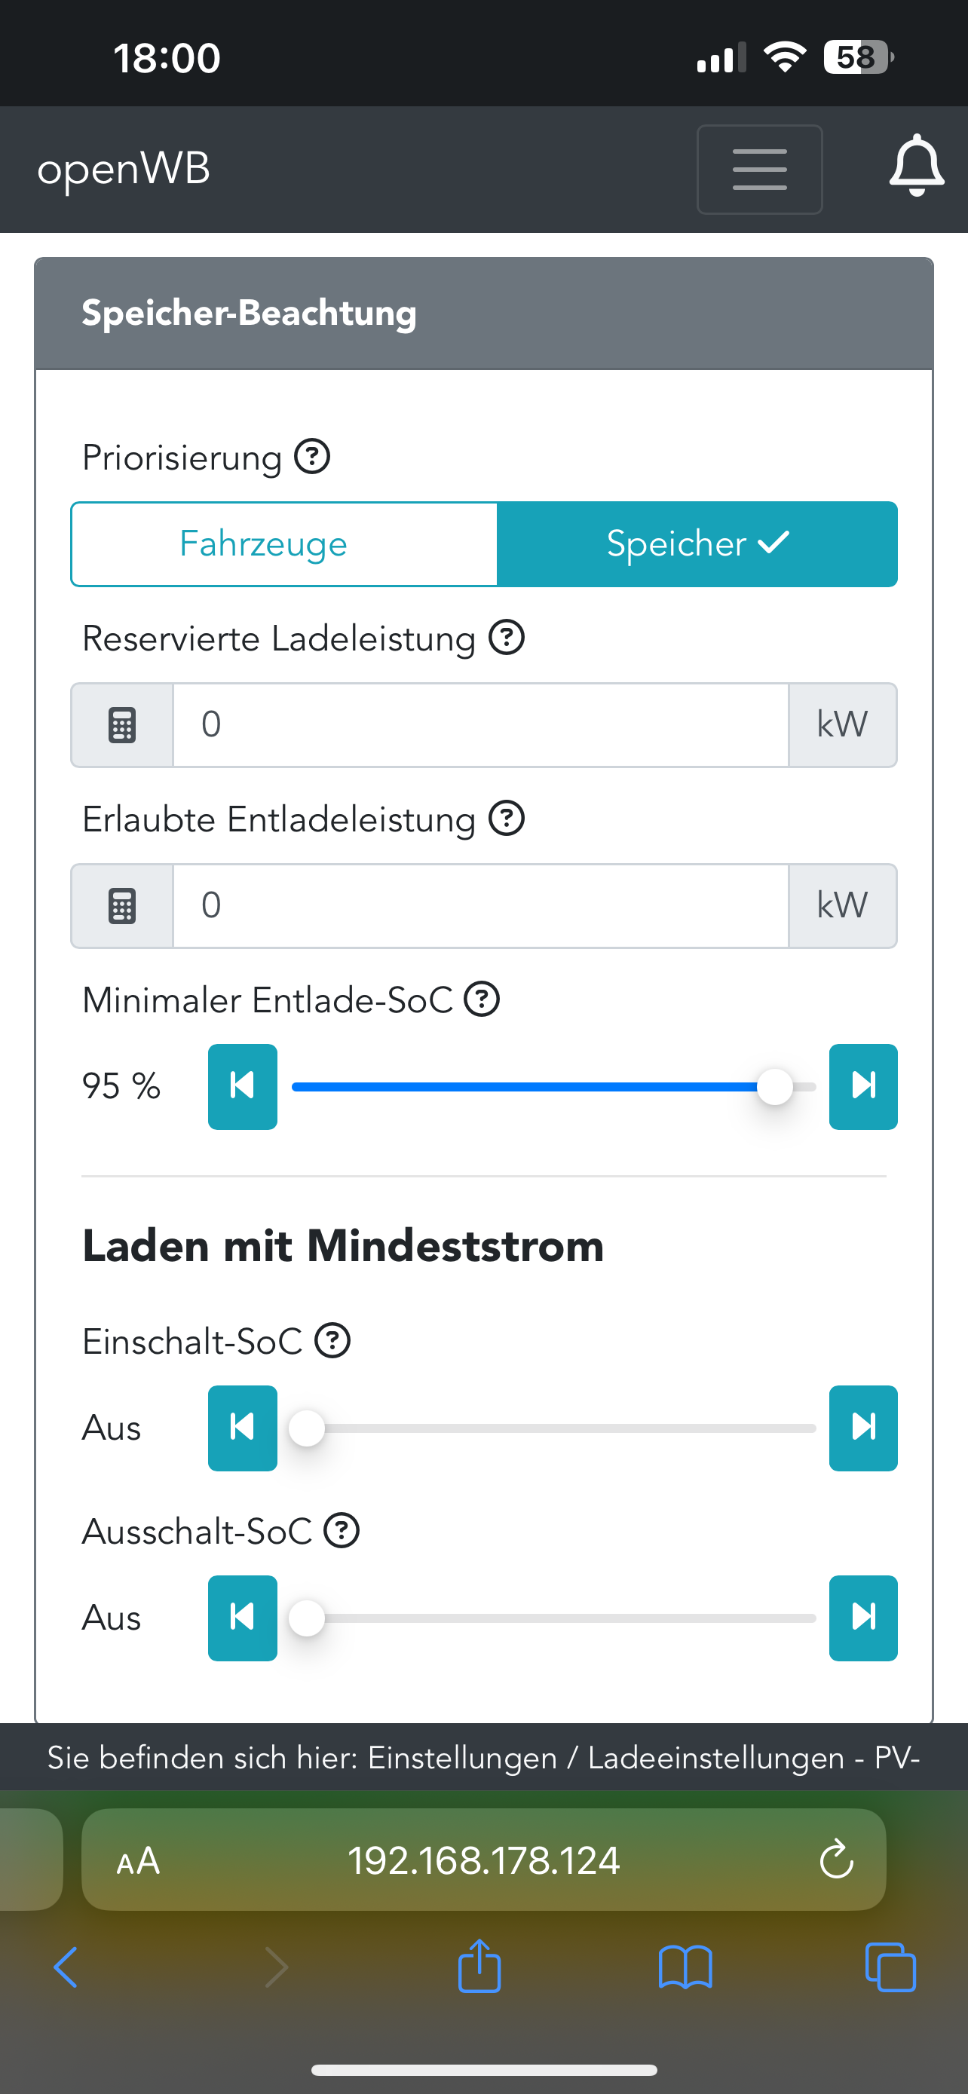The height and width of the screenshot is (2094, 968).
Task: Reload the page in Safari
Action: click(x=835, y=1860)
